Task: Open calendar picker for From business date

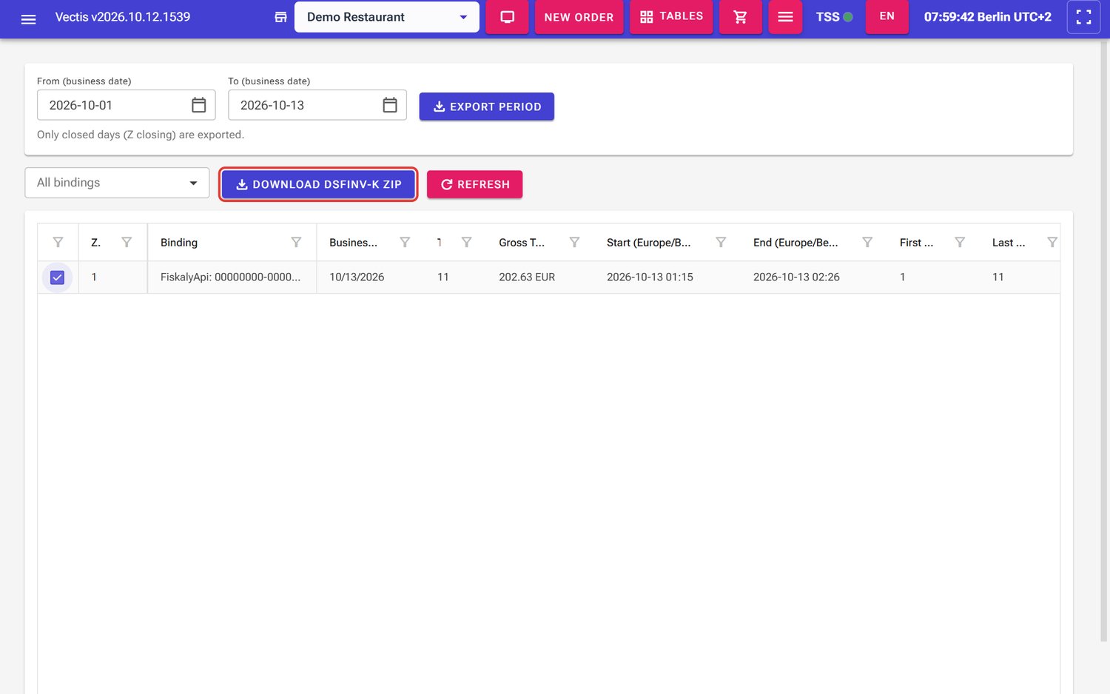Action: point(198,105)
